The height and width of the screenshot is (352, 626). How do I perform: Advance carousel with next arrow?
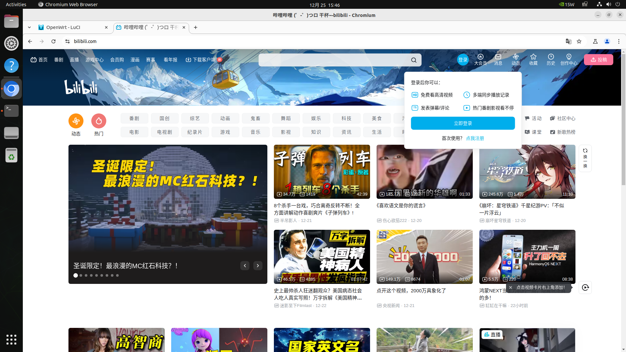tap(258, 266)
